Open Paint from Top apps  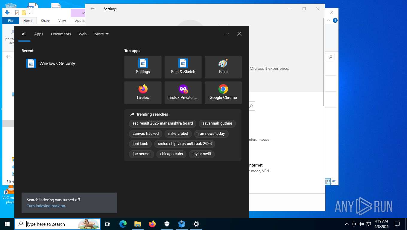point(223,67)
